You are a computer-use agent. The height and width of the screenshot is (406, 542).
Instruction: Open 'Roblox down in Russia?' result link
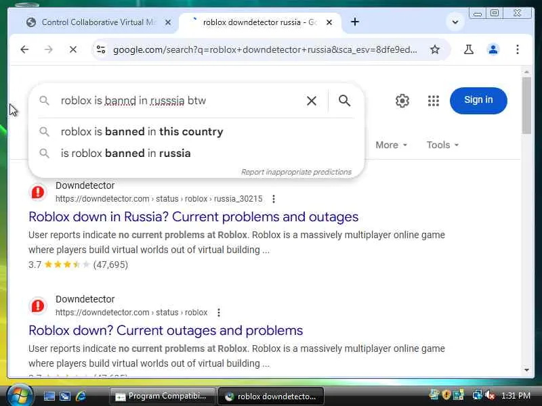[x=193, y=217]
